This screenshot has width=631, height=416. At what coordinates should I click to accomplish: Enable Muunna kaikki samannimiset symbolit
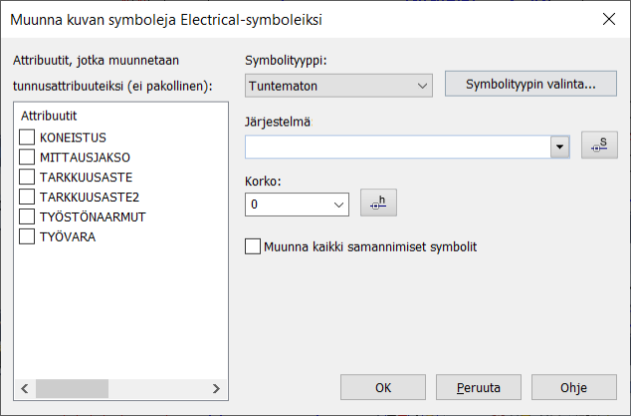tap(253, 246)
